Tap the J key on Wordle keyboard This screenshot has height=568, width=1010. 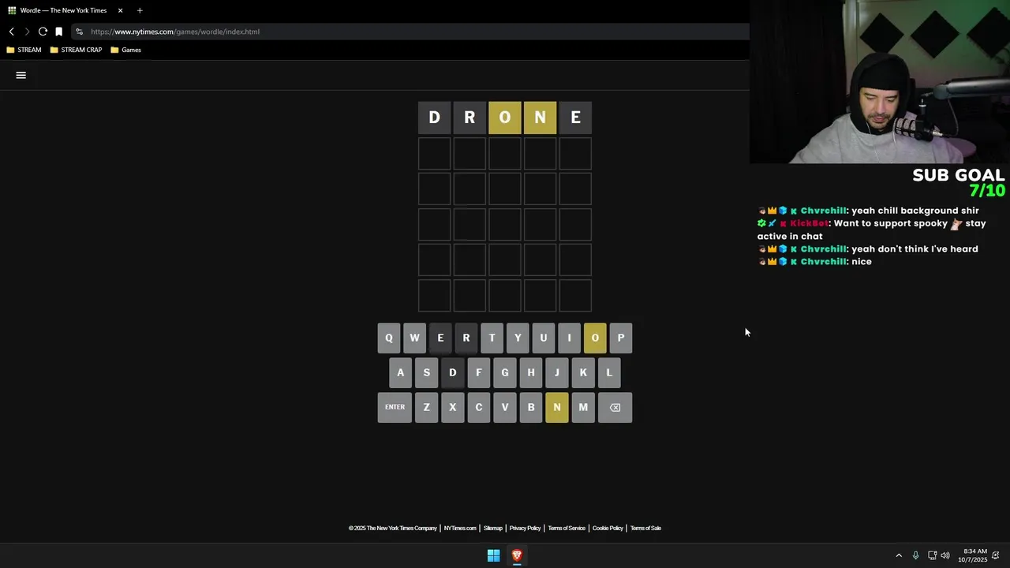tap(556, 372)
